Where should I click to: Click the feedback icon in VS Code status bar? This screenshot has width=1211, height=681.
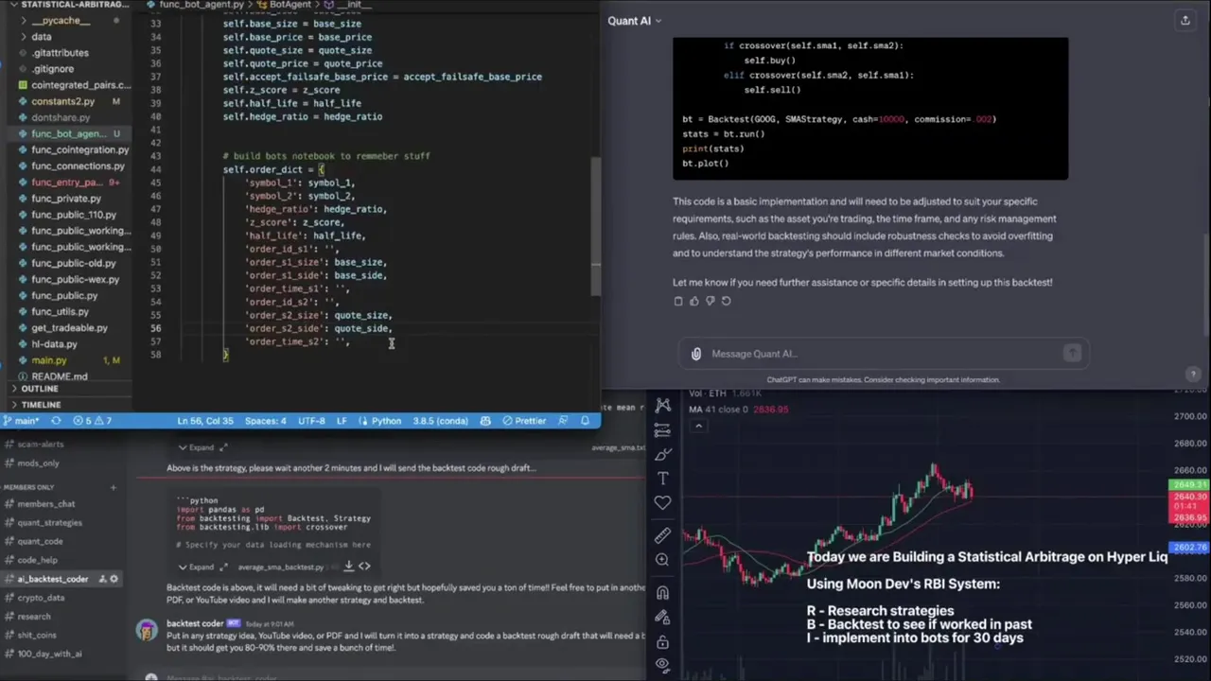click(x=564, y=421)
